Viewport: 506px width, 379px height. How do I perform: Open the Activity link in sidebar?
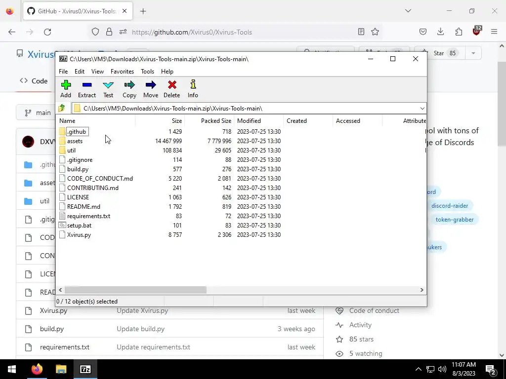(360, 325)
